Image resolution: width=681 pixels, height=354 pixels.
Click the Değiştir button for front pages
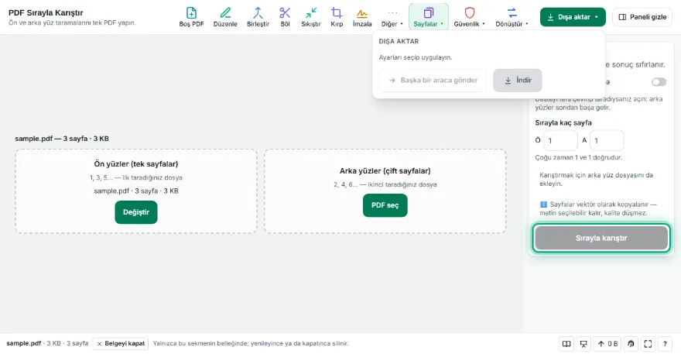136,212
